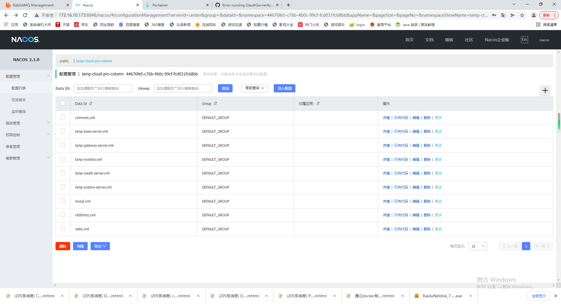The height and width of the screenshot is (304, 561).
Task: Switch to the 历史版本 sidebar item
Action: [x=19, y=100]
